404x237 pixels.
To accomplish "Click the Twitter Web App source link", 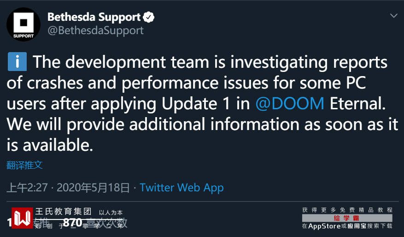I will coord(182,188).
